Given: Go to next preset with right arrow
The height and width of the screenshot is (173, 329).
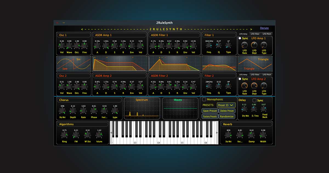Looking at the screenshot, I should click(x=251, y=29).
